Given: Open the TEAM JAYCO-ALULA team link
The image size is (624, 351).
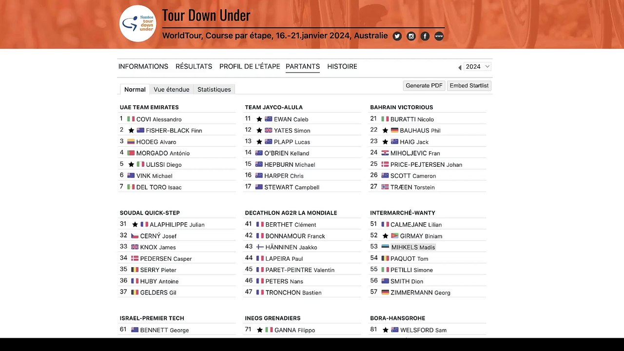Looking at the screenshot, I should click(x=274, y=107).
